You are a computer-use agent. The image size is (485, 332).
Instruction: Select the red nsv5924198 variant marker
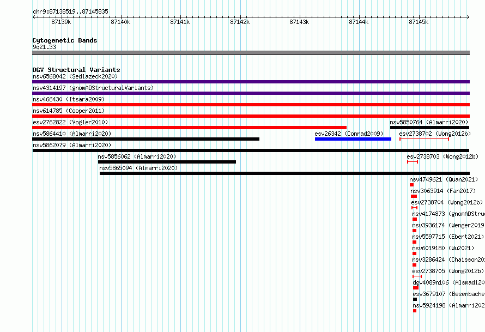(x=415, y=311)
